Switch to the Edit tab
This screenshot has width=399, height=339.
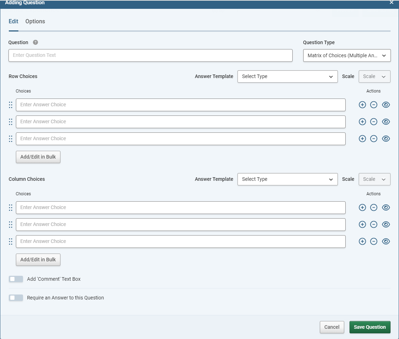click(13, 21)
